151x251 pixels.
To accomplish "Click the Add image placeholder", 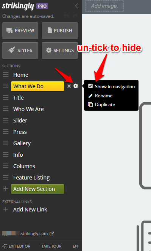I will [104, 6].
